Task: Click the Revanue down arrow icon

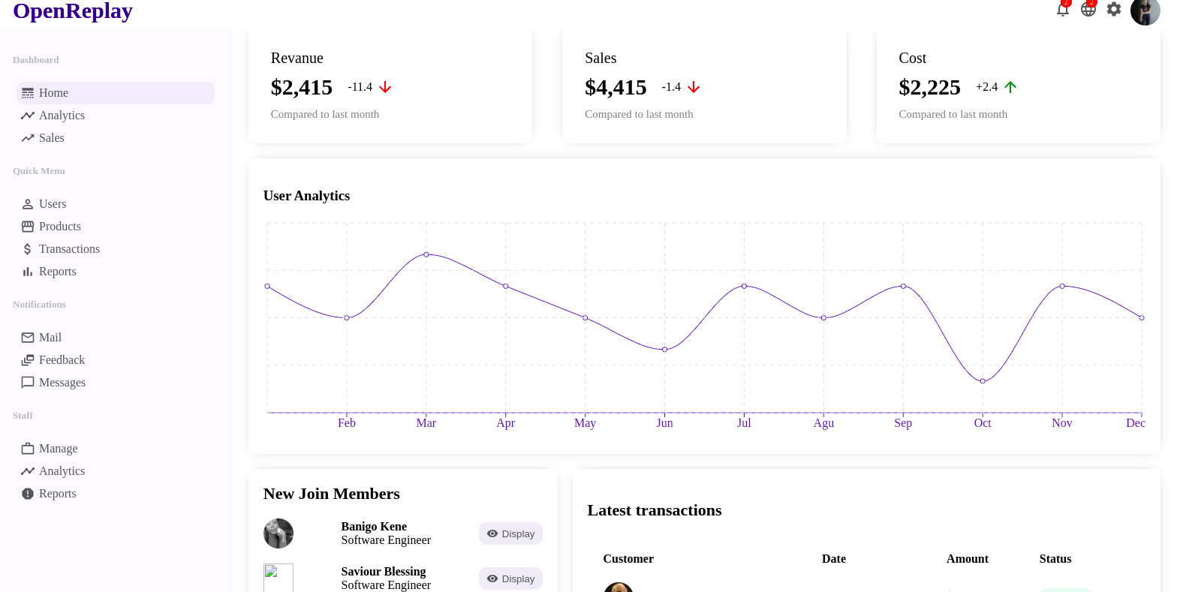Action: (385, 87)
